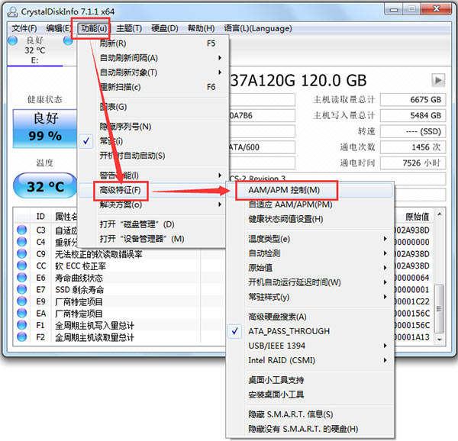
Task: Expand the 自动刷新间隔(A) submenu
Action: (153, 58)
